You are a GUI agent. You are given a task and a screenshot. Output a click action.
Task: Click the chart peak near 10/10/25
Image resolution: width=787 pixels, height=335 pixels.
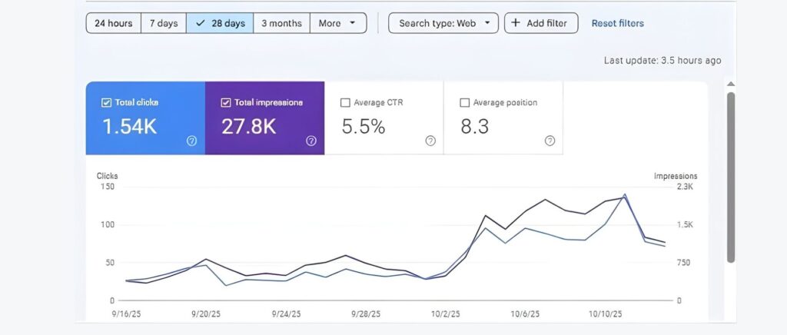coord(624,195)
